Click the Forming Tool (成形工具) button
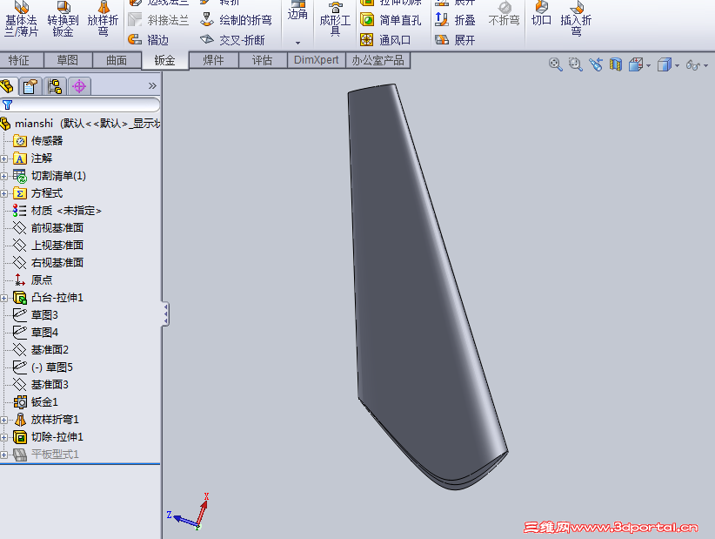The image size is (715, 539). (335, 20)
